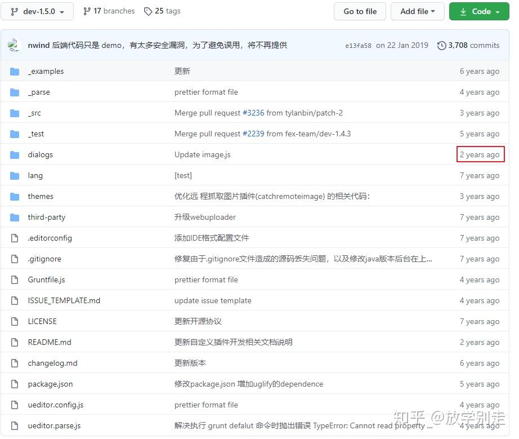Click the commit history clock icon
The width and height of the screenshot is (519, 439).
click(x=441, y=45)
